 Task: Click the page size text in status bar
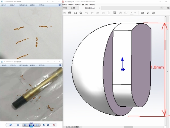(x=73, y=127)
